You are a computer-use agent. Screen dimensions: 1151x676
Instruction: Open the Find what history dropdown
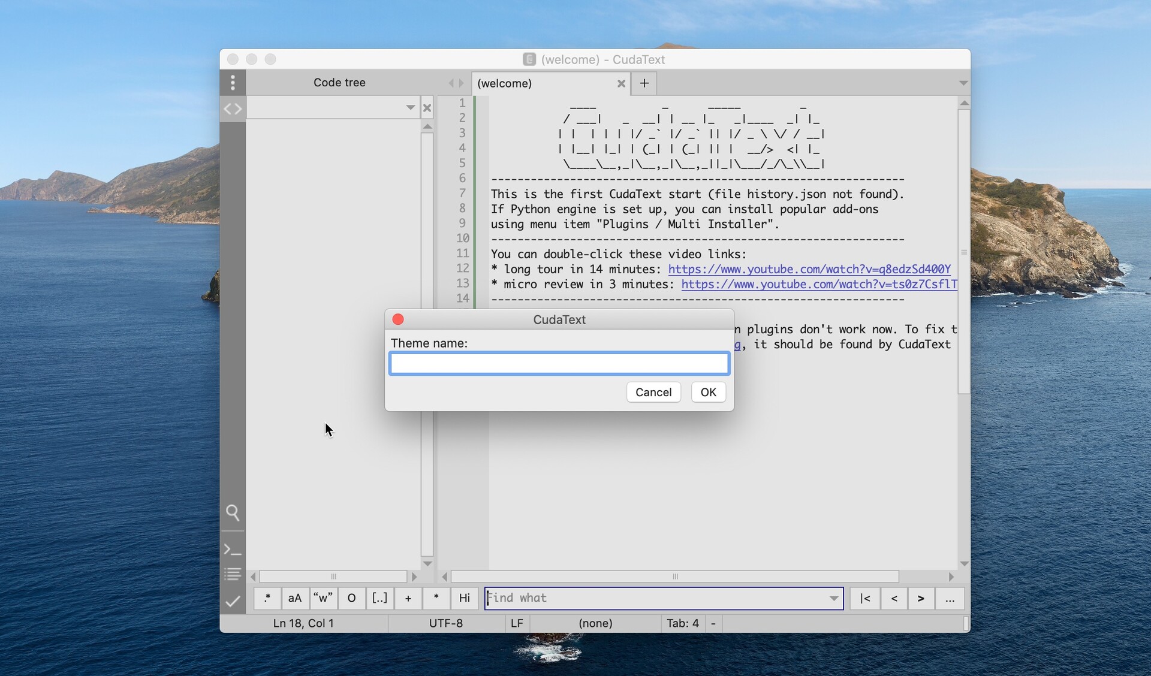(x=833, y=598)
